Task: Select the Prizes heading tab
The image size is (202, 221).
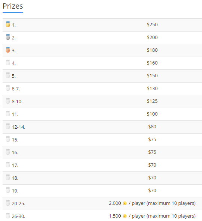Action: point(13,6)
